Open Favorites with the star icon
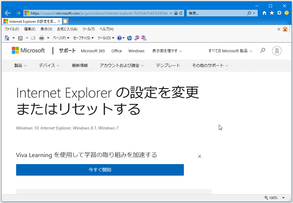This screenshot has width=293, height=203. pyautogui.click(x=272, y=13)
